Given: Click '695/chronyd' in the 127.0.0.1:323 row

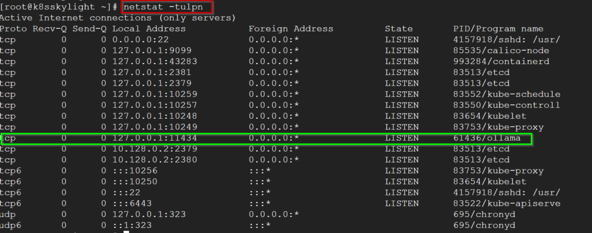Looking at the screenshot, I should click(484, 214).
